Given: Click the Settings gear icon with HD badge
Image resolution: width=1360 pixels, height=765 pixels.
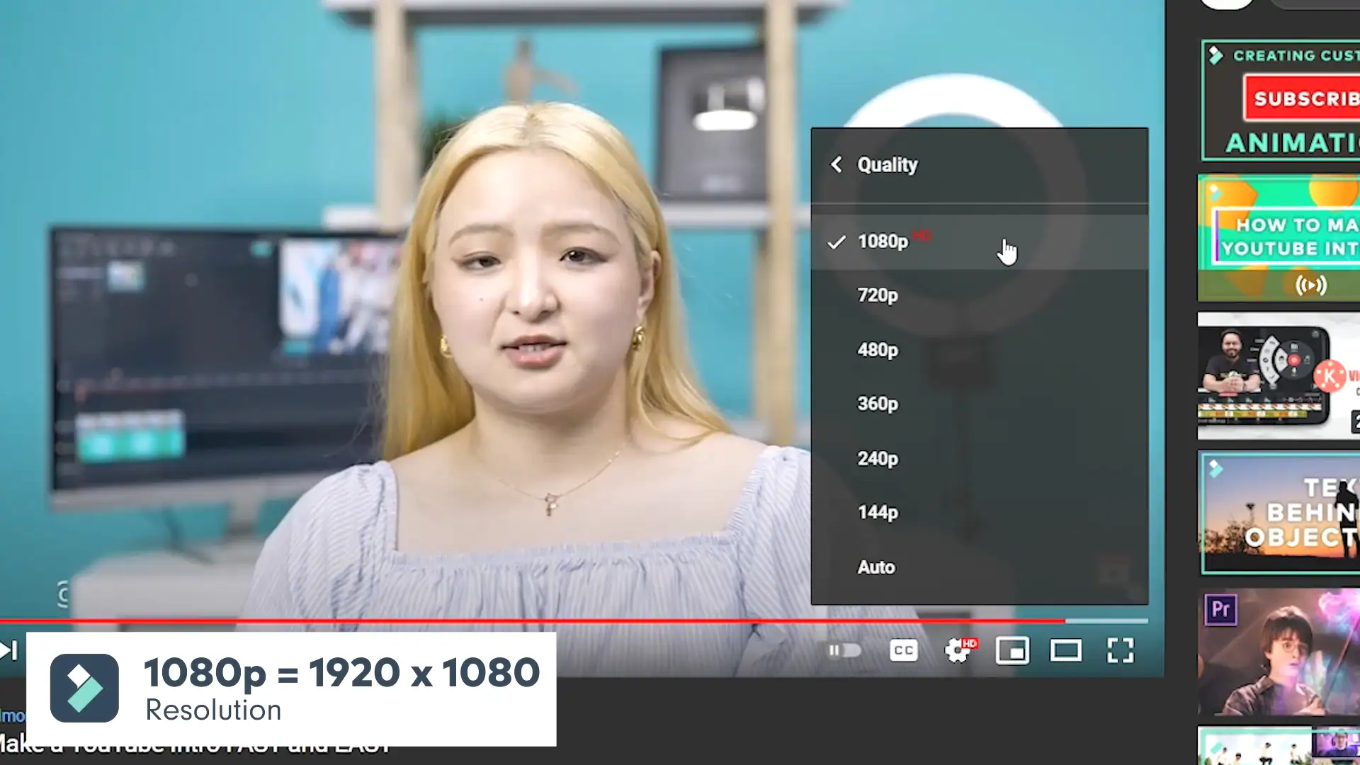Looking at the screenshot, I should tap(958, 650).
